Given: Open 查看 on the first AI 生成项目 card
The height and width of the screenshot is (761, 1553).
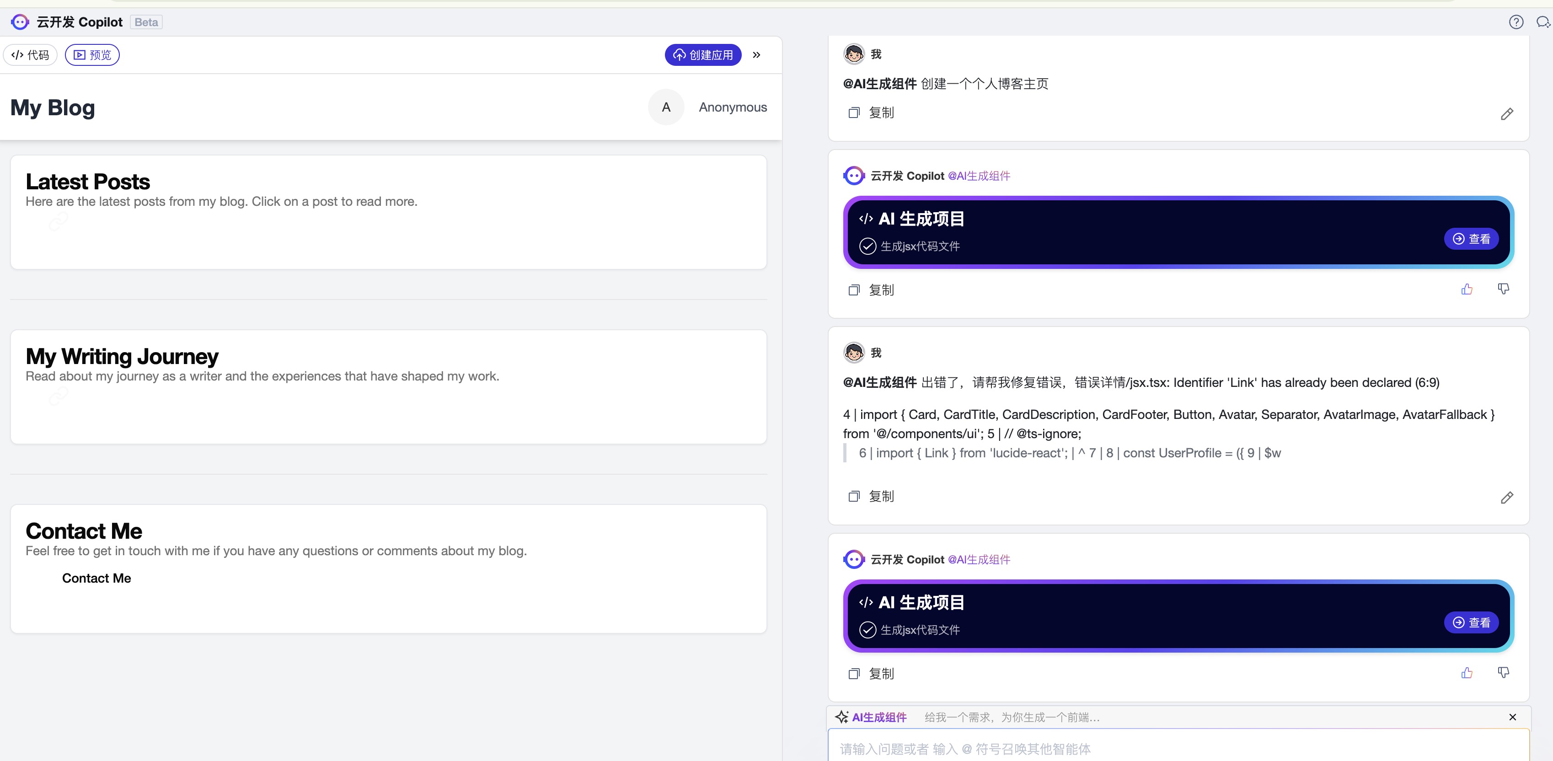Looking at the screenshot, I should [x=1471, y=239].
